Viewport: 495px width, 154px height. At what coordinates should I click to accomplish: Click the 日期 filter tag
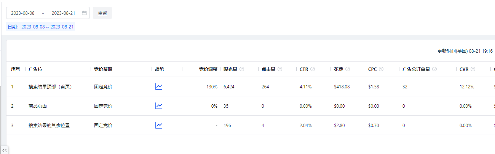(x=41, y=27)
